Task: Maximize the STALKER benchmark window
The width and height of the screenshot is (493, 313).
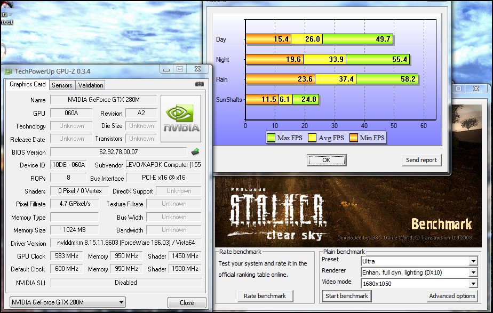Action: tap(458, 89)
